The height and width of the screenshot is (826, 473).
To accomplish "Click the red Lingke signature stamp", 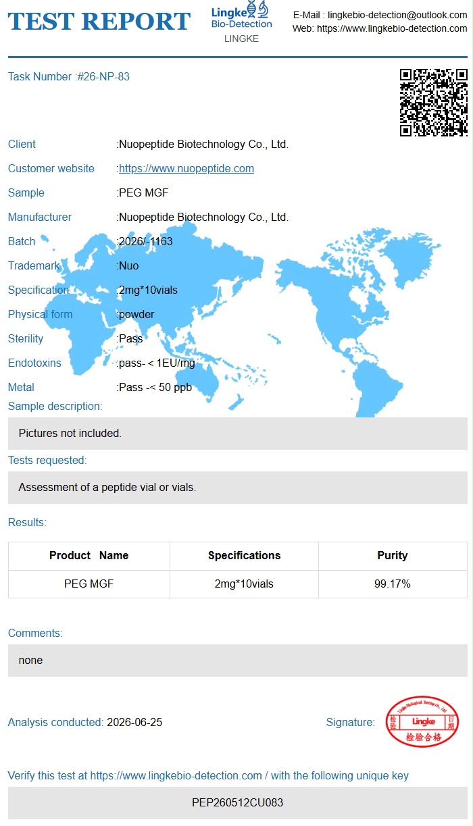I will 422,722.
